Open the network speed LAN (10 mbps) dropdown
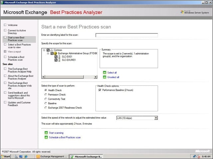Screen dimensions: 213x159 156,118
